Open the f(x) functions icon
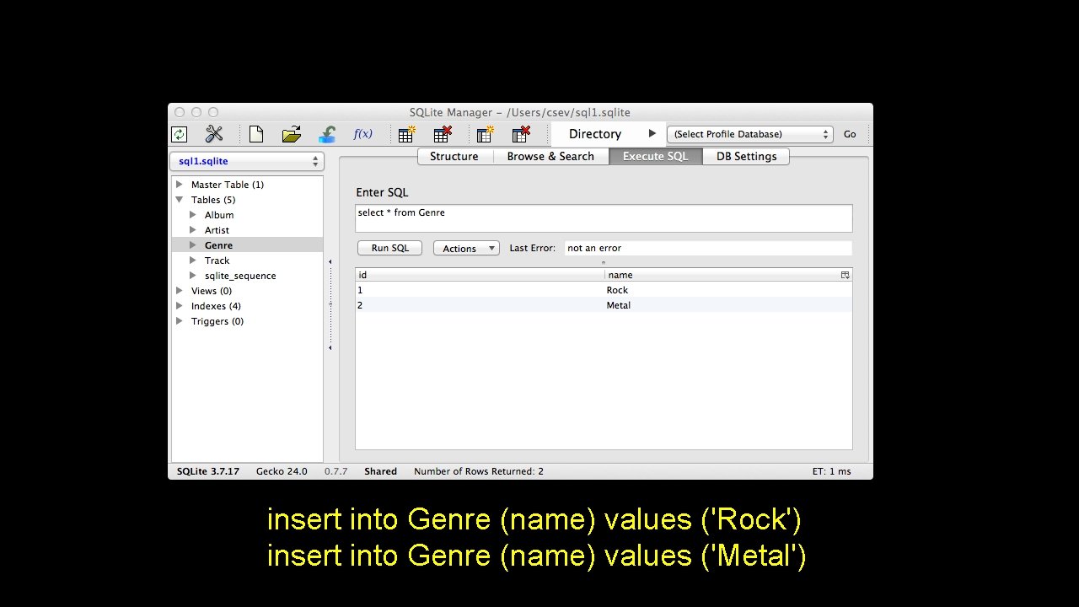Image resolution: width=1079 pixels, height=607 pixels. [362, 133]
